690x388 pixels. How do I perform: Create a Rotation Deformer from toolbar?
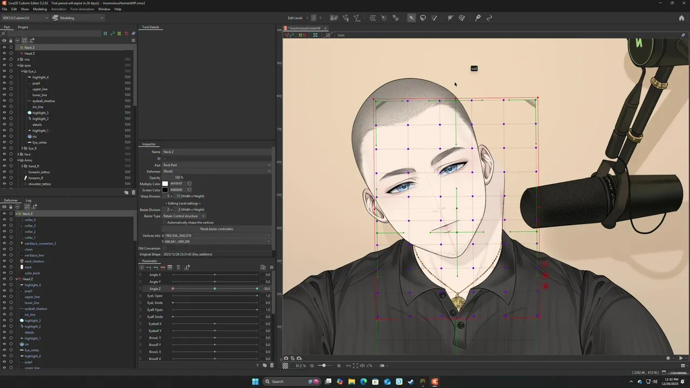pyautogui.click(x=384, y=18)
